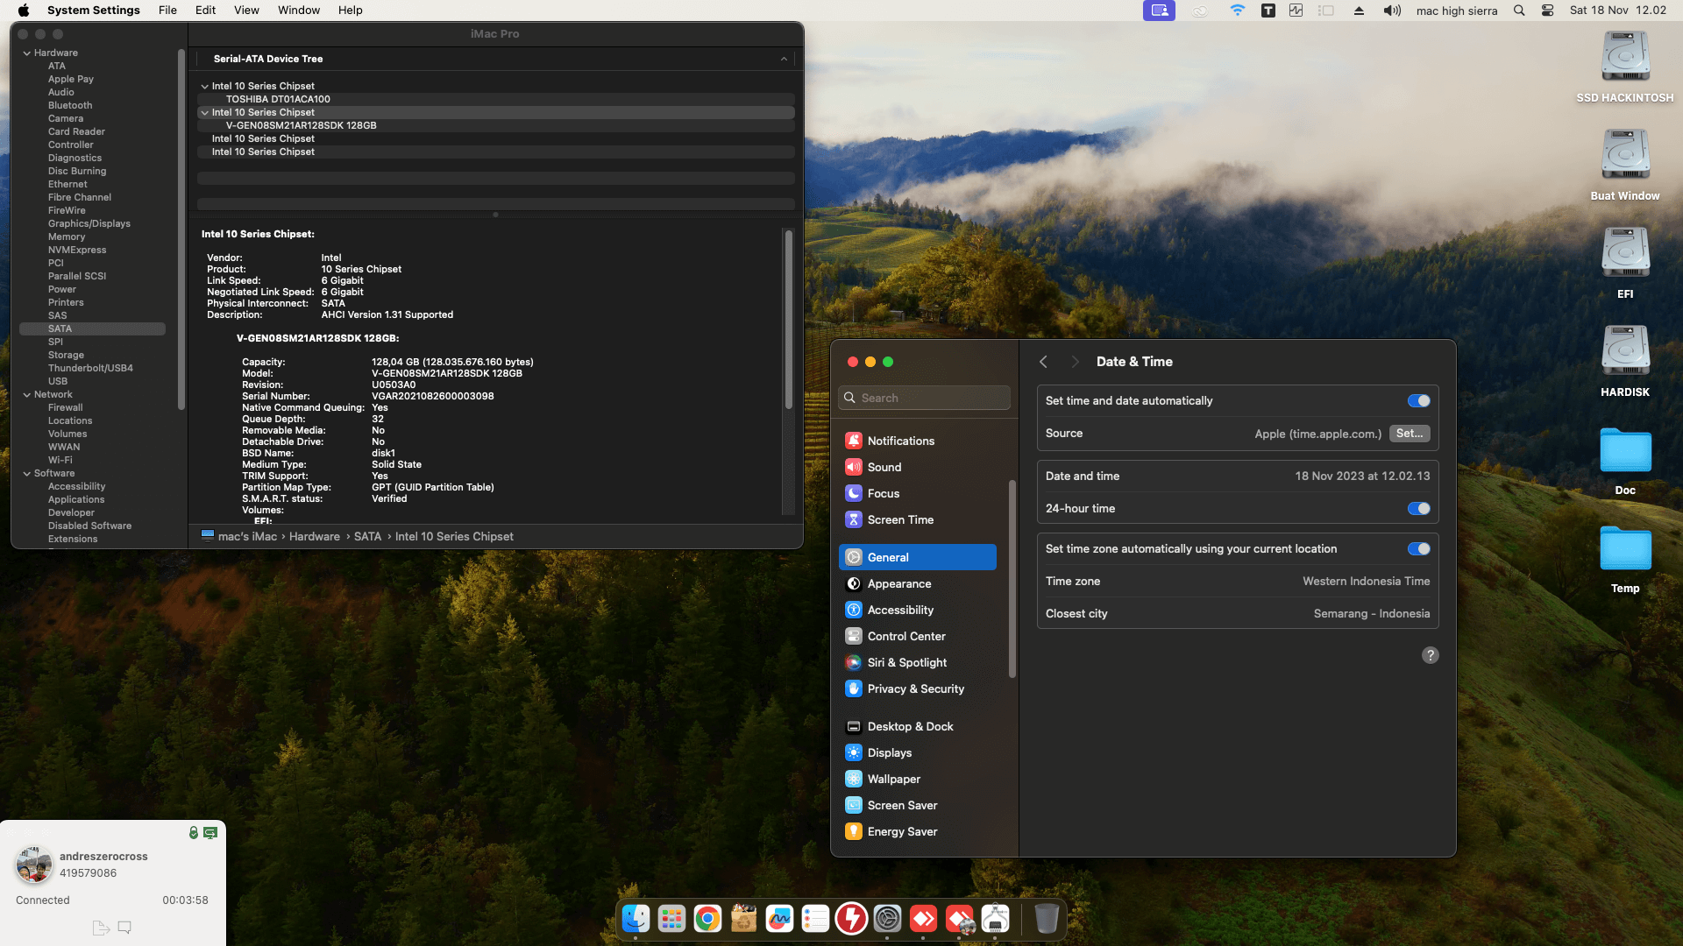Click the System Settings gear in the Dock
The image size is (1683, 946).
click(887, 919)
